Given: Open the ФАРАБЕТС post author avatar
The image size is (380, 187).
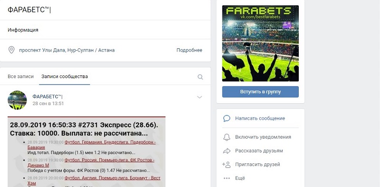Looking at the screenshot, I should coord(17,100).
